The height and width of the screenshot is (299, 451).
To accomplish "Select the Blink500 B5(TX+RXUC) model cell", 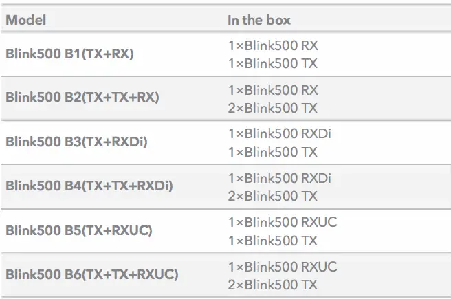I will click(x=79, y=230).
